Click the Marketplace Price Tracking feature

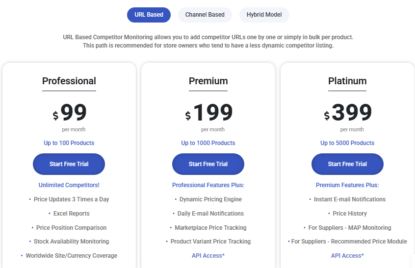click(210, 228)
